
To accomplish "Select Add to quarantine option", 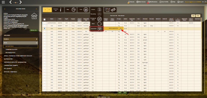I will point(113,28).
